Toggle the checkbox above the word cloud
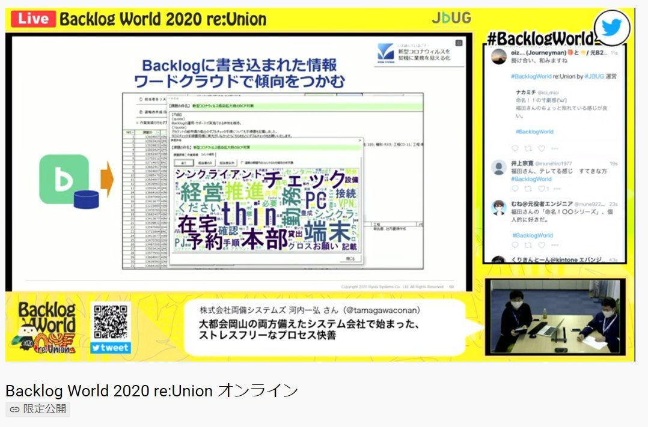Viewport: 648px width, 427px height. click(241, 162)
